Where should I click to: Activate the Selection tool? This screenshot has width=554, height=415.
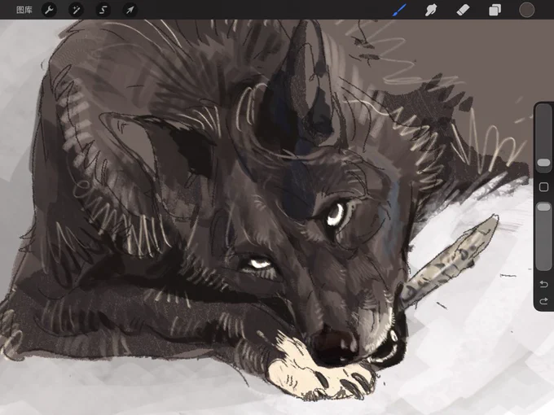103,10
